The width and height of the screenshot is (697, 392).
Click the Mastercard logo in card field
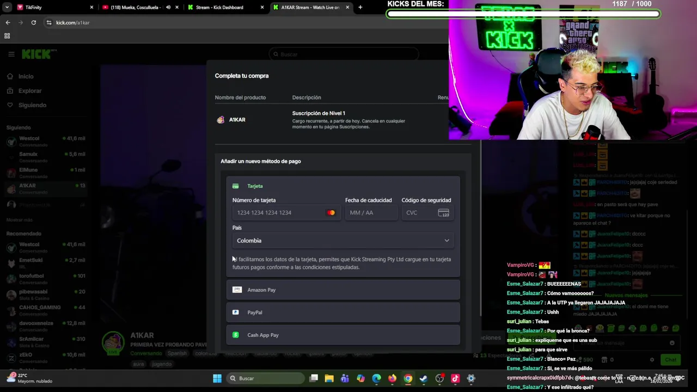click(331, 213)
